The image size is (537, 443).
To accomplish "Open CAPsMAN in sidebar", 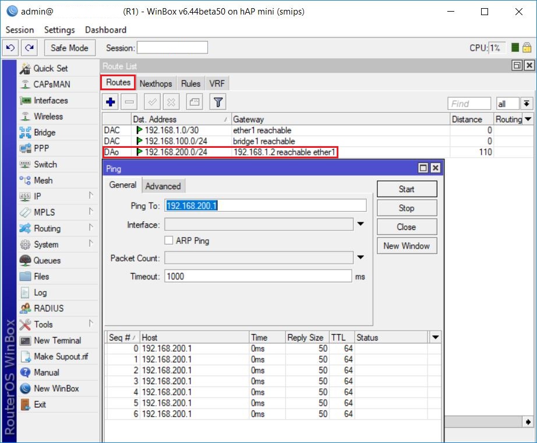I will (x=51, y=84).
